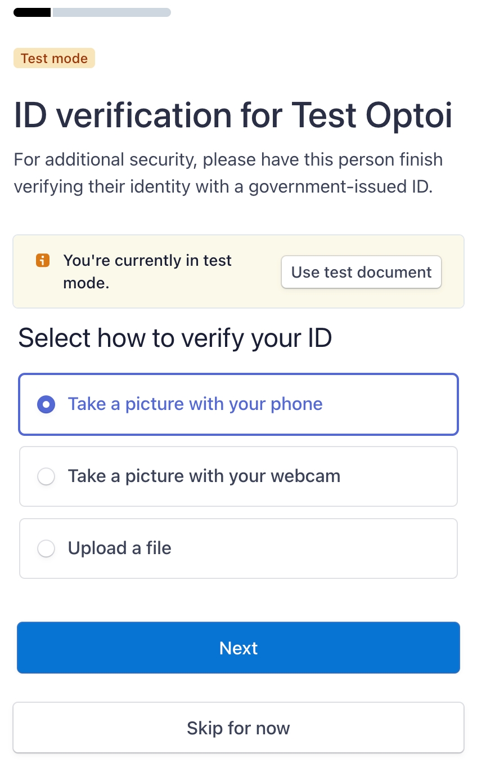Click the "Take a picture with your phone" label
The height and width of the screenshot is (767, 477).
(195, 404)
